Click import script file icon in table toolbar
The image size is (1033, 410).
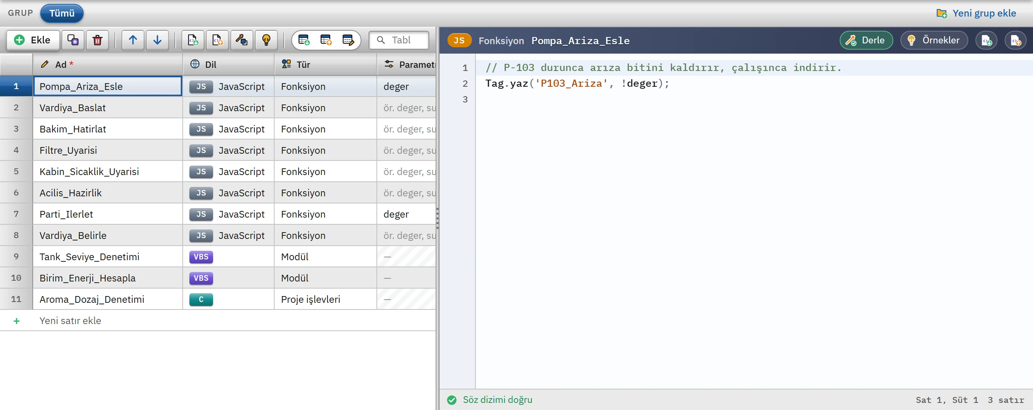[193, 40]
